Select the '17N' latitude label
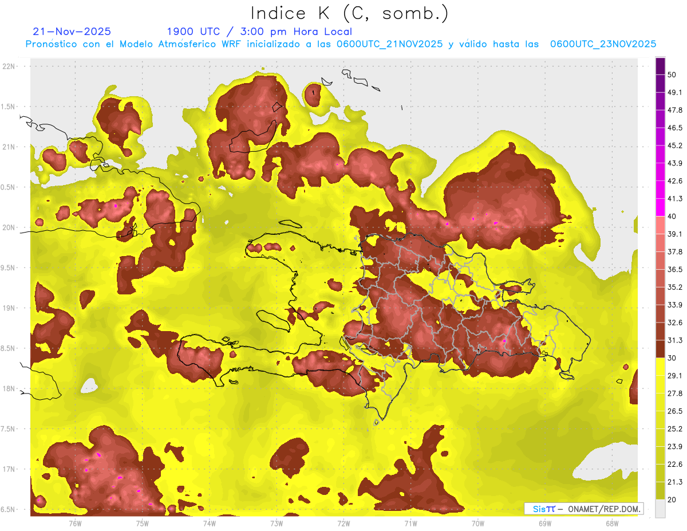This screenshot has width=687, height=531. coord(9,469)
